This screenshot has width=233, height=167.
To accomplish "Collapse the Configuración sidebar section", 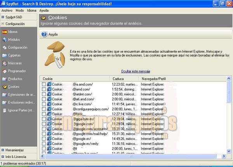I will coord(3,24).
